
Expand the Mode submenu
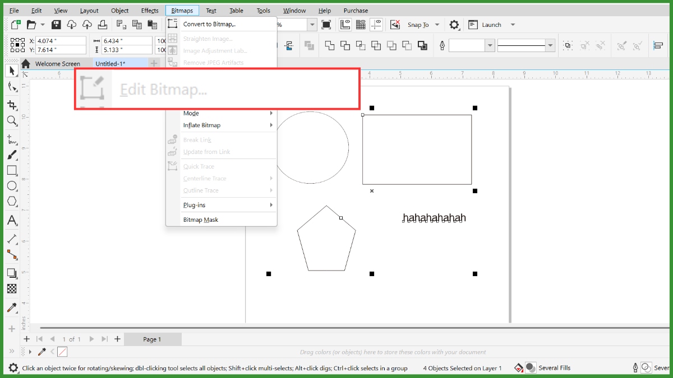pyautogui.click(x=222, y=113)
